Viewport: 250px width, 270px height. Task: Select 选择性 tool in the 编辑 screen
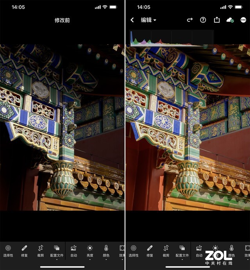pyautogui.click(x=134, y=250)
